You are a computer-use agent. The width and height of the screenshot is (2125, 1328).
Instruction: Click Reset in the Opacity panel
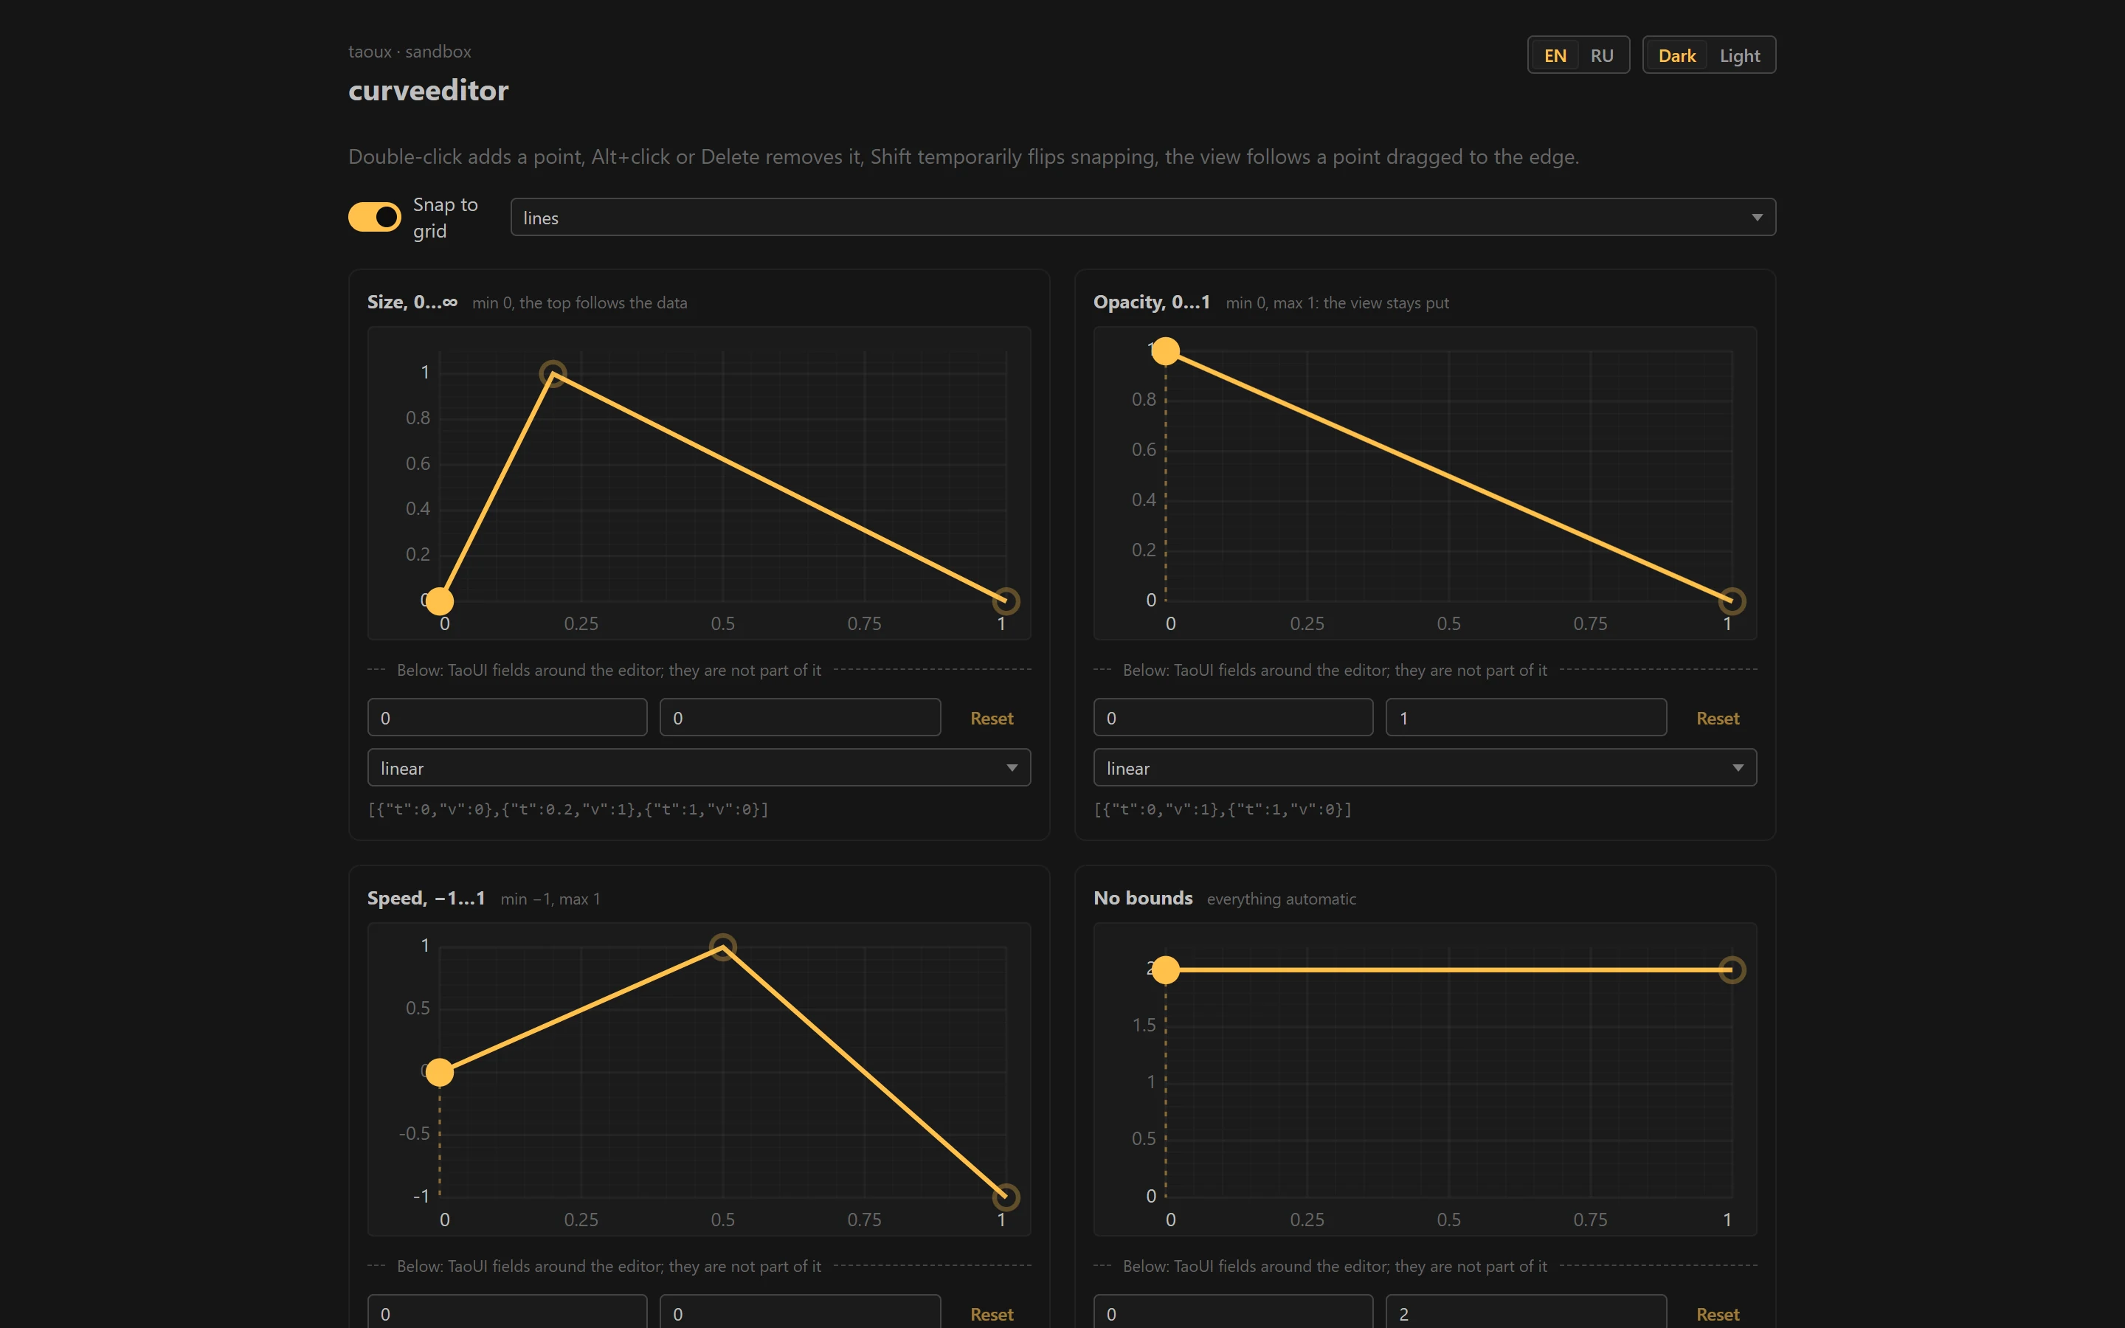(1718, 719)
